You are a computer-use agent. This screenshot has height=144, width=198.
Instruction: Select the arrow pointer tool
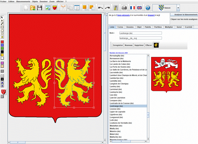pyautogui.click(x=2, y=18)
